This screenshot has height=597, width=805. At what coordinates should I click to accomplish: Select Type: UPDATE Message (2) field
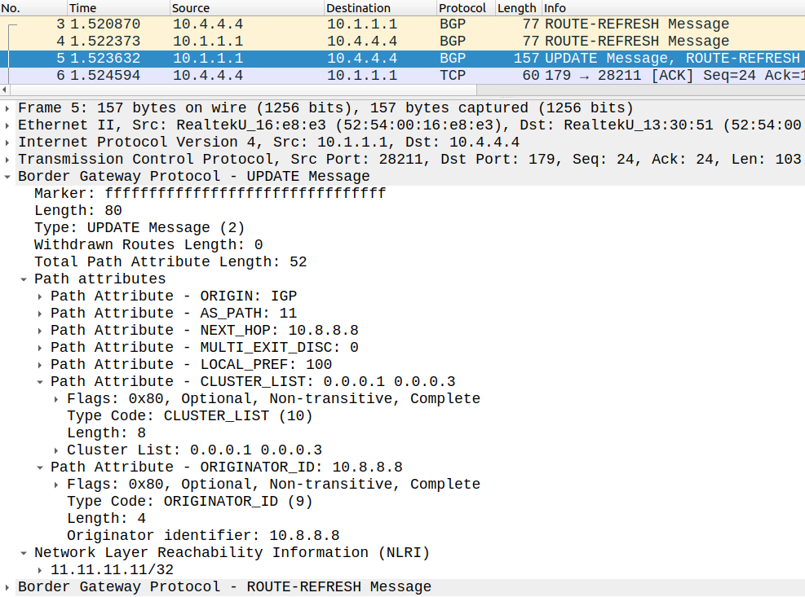point(139,228)
